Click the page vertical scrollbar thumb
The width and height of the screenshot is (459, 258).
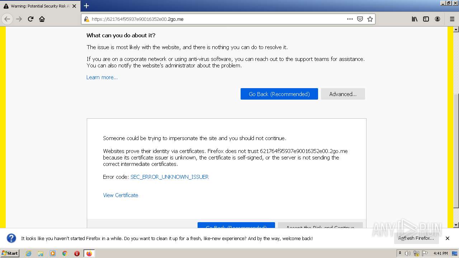(x=456, y=150)
